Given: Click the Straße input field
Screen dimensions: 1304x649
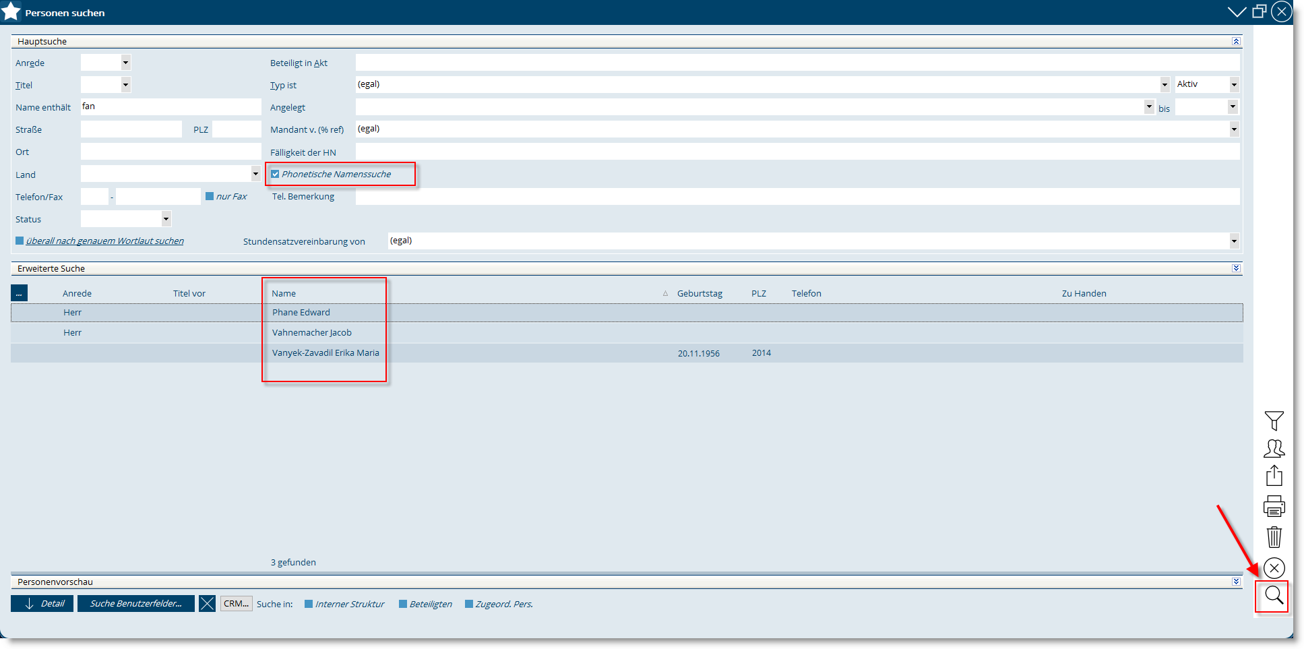Looking at the screenshot, I should coord(131,129).
